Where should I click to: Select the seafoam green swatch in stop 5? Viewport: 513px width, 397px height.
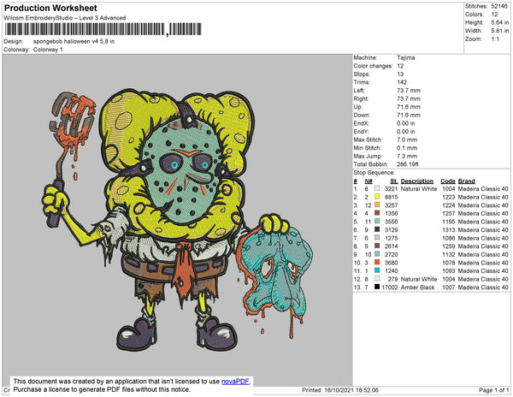pyautogui.click(x=377, y=222)
